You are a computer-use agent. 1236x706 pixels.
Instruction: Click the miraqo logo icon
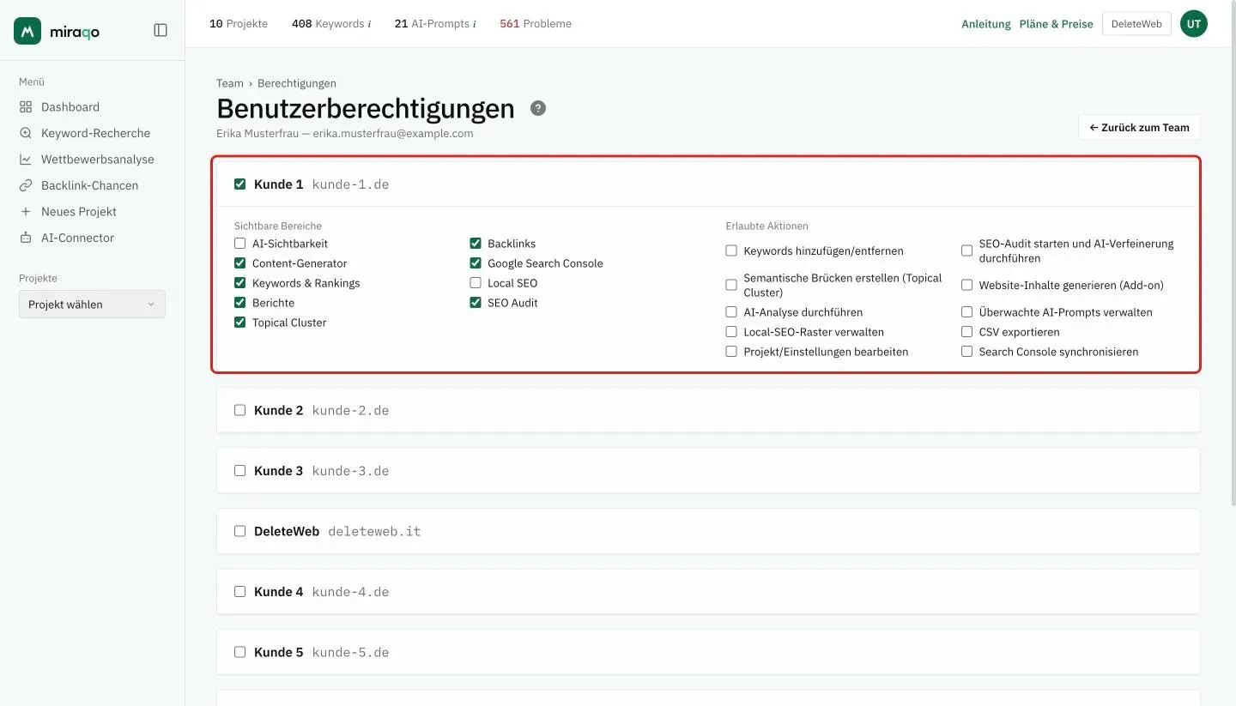(x=27, y=31)
